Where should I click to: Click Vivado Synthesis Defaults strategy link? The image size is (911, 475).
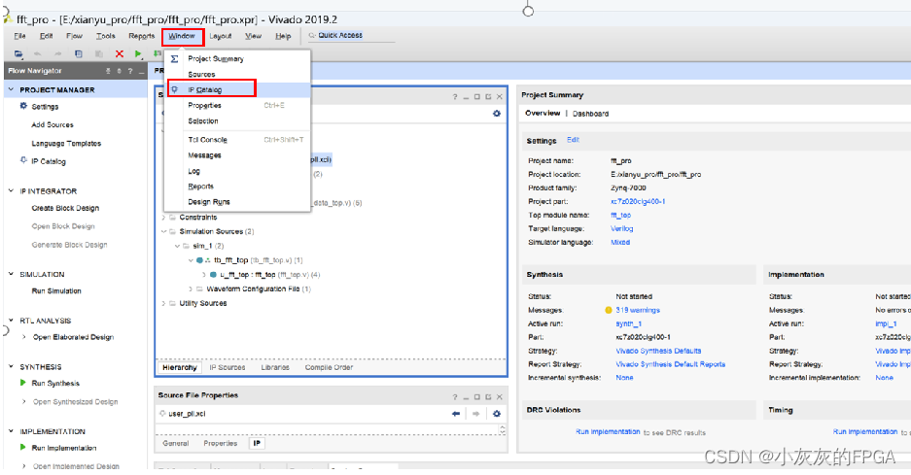click(x=658, y=351)
